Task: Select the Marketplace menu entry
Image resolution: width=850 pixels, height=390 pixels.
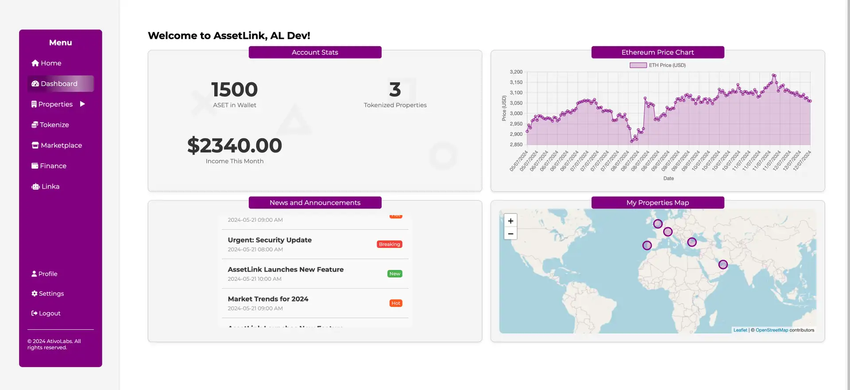Action: tap(57, 145)
